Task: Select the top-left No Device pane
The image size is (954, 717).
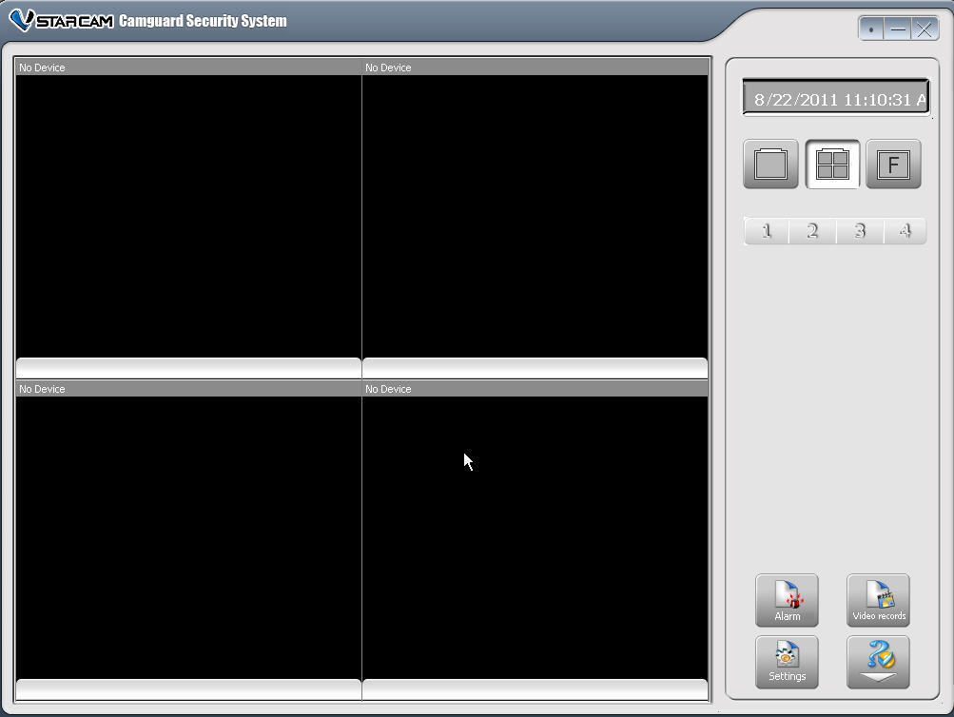Action: pos(187,214)
